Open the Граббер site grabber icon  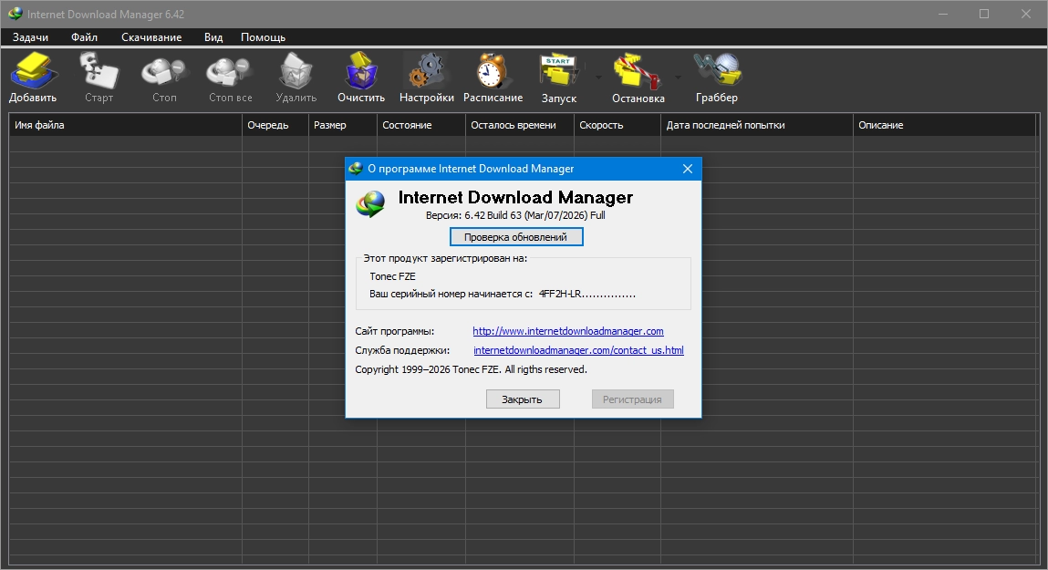pyautogui.click(x=716, y=78)
